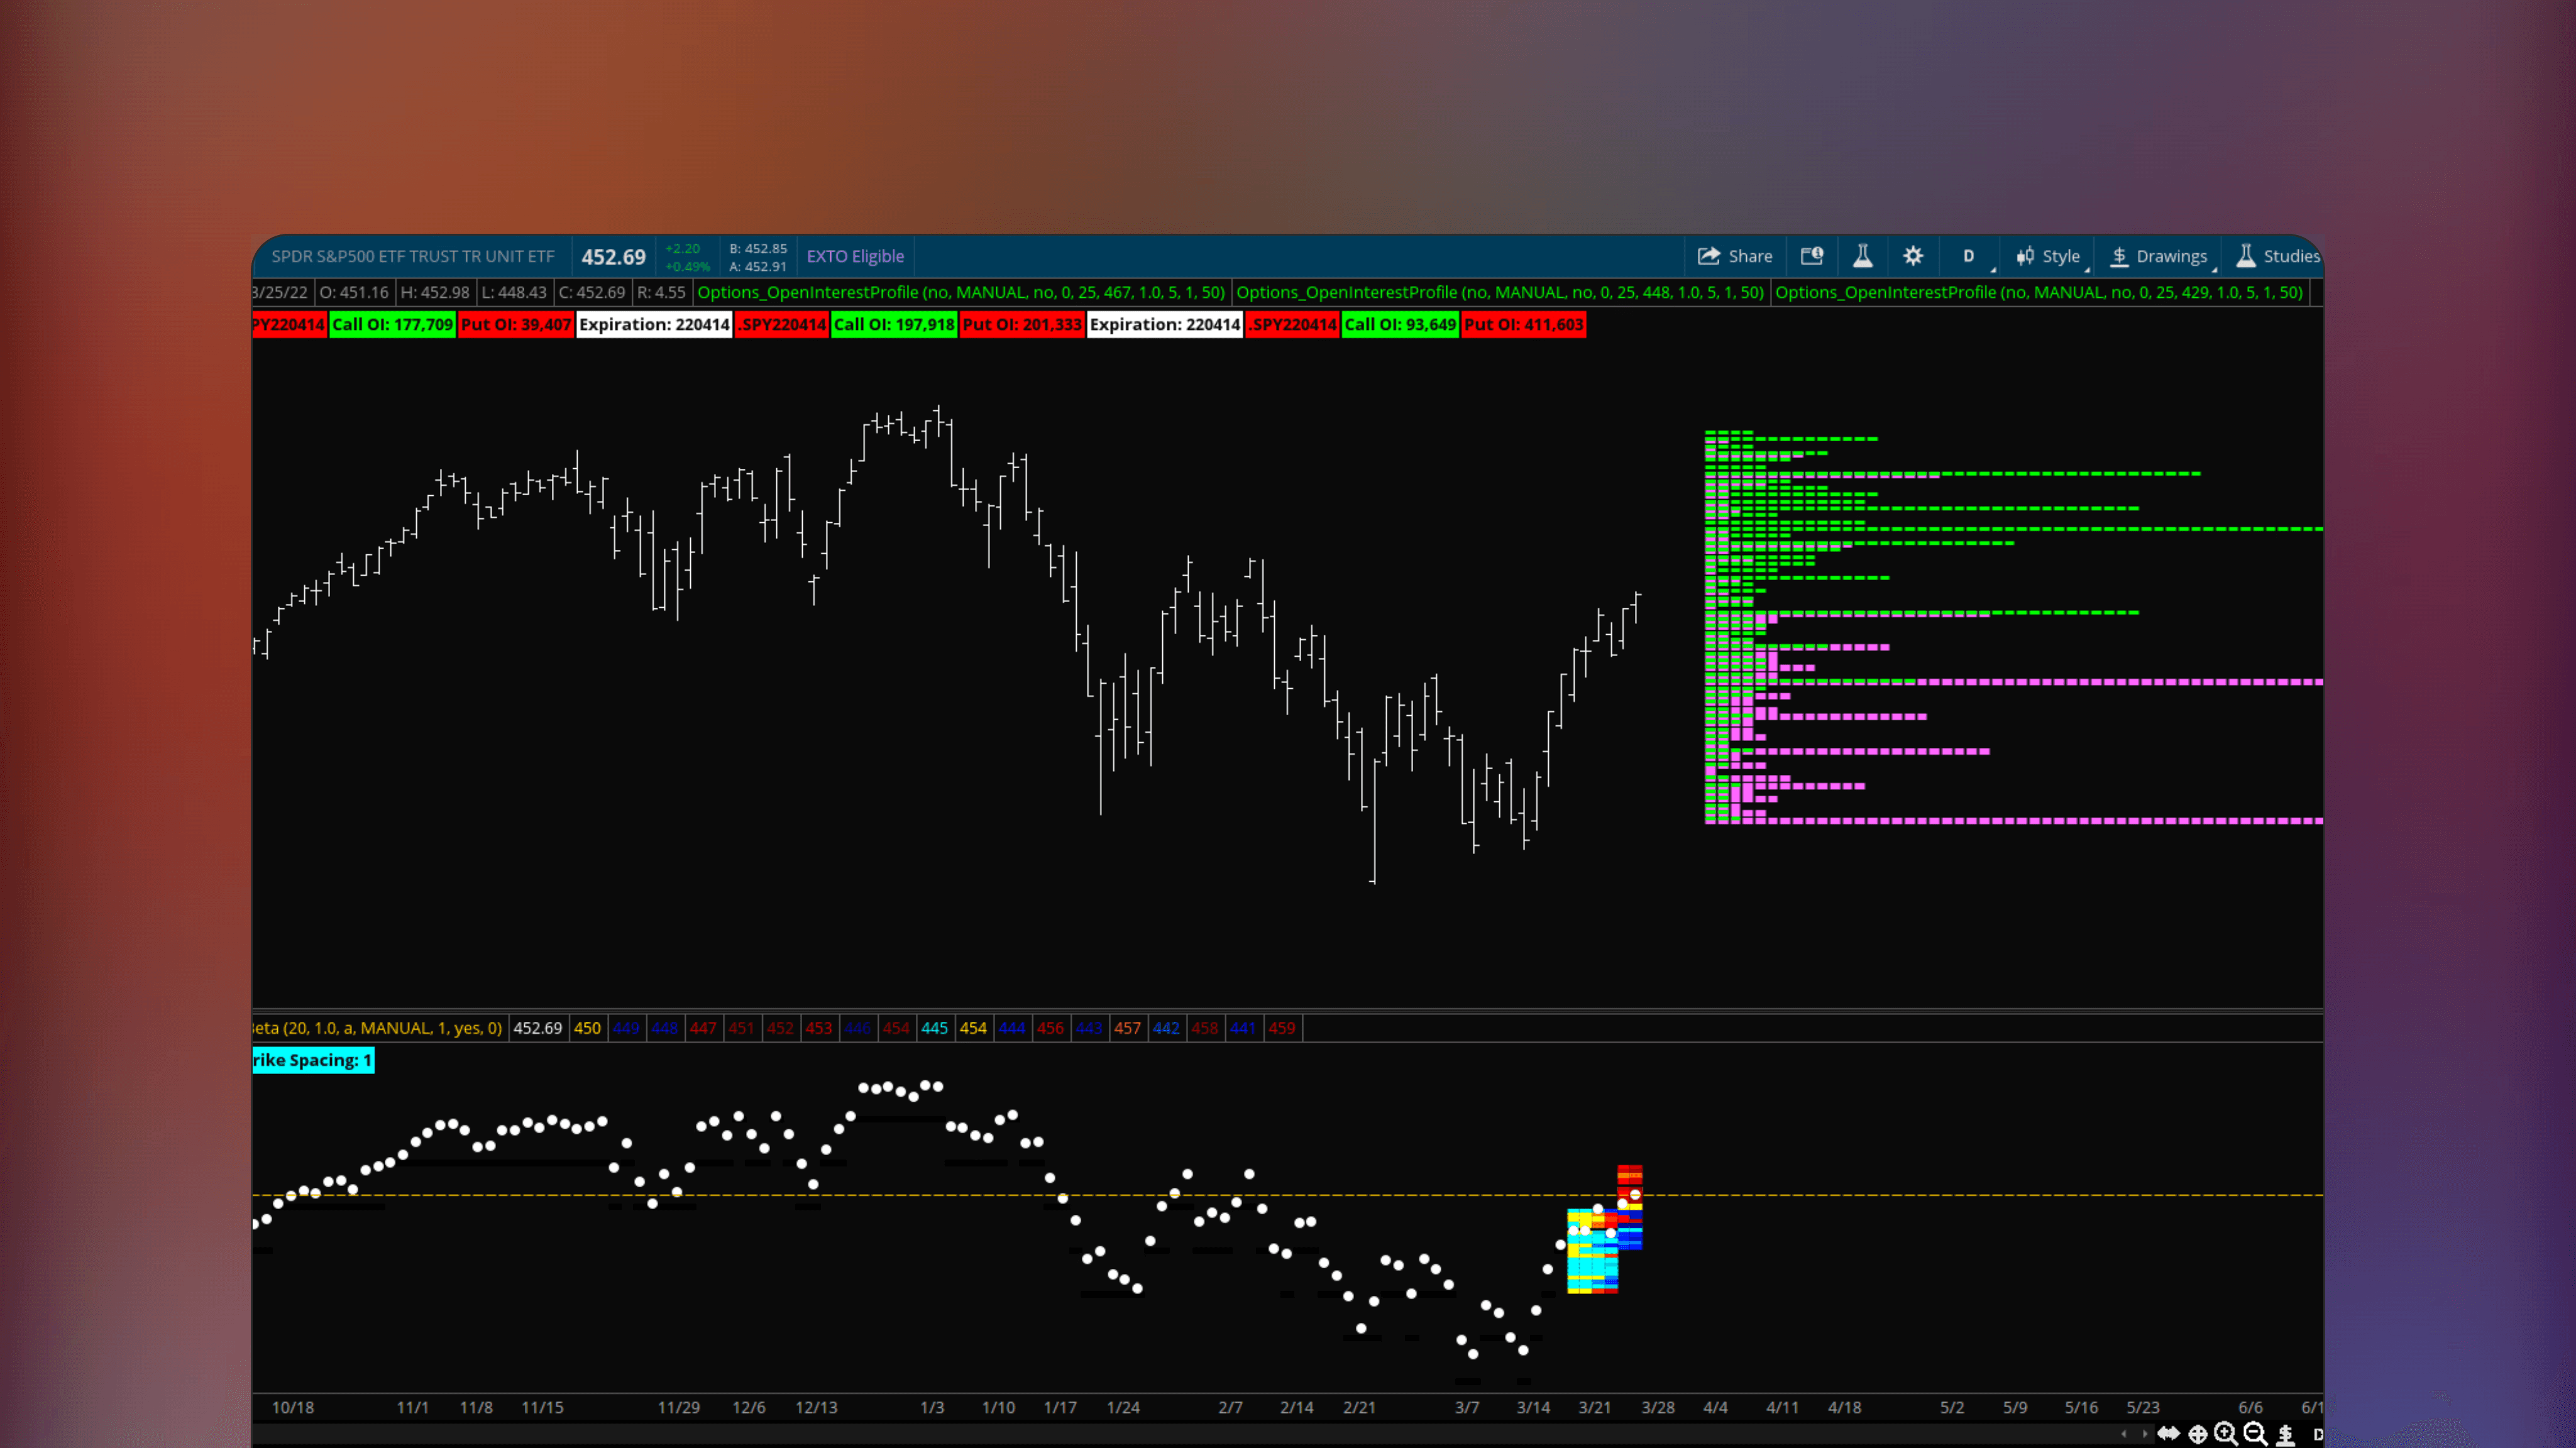Click the pan crosshair icon near the timeline
The width and height of the screenshot is (2576, 1448).
click(2198, 1434)
